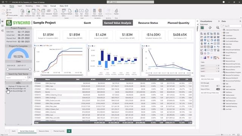Image resolution: width=242 pixels, height=136 pixels.
Task: Expand the Data Date table
Action: (x=222, y=44)
